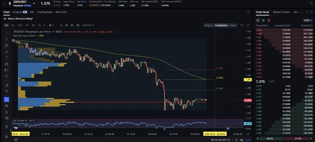
Task: Open the chart layout templates icon
Action: click(x=72, y=25)
